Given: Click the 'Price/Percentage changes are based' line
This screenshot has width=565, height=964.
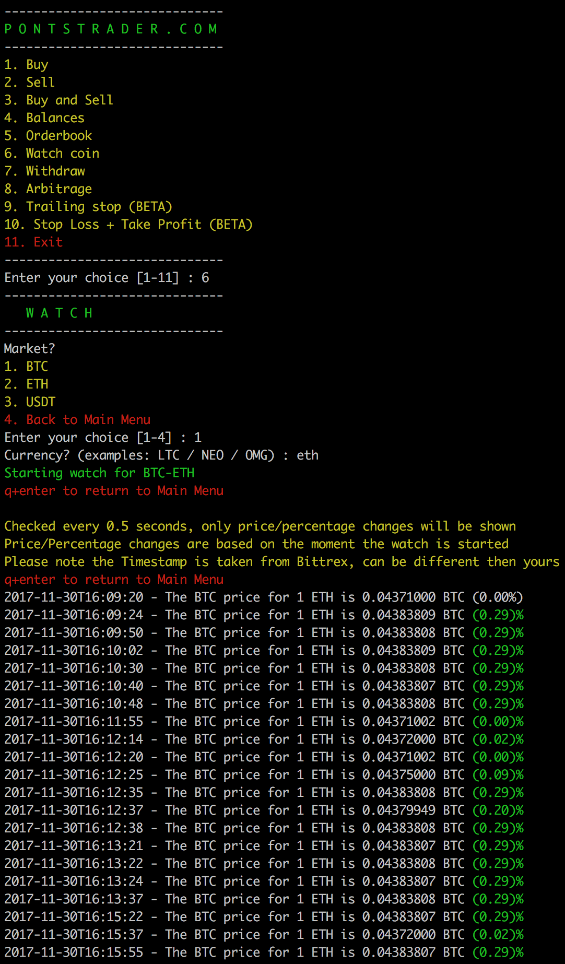Looking at the screenshot, I should pos(256,544).
